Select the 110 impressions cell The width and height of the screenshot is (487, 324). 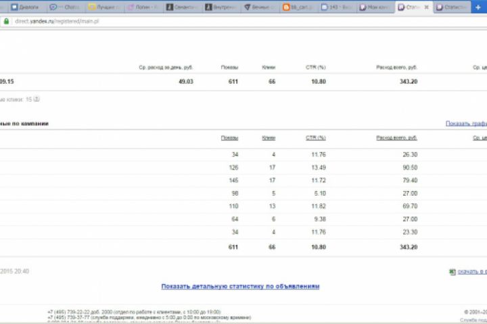click(x=233, y=206)
